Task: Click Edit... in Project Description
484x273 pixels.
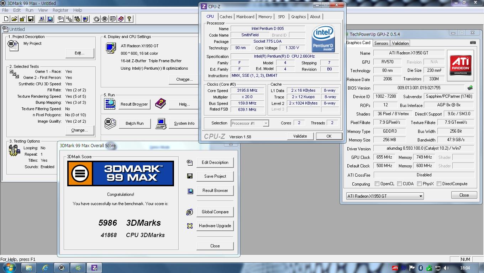Action: 79,53
